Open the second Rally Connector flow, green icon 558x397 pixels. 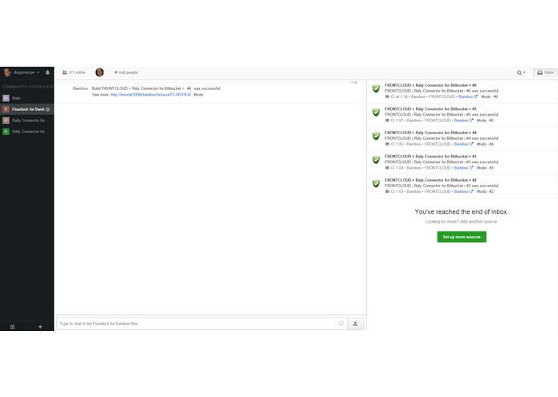point(26,131)
